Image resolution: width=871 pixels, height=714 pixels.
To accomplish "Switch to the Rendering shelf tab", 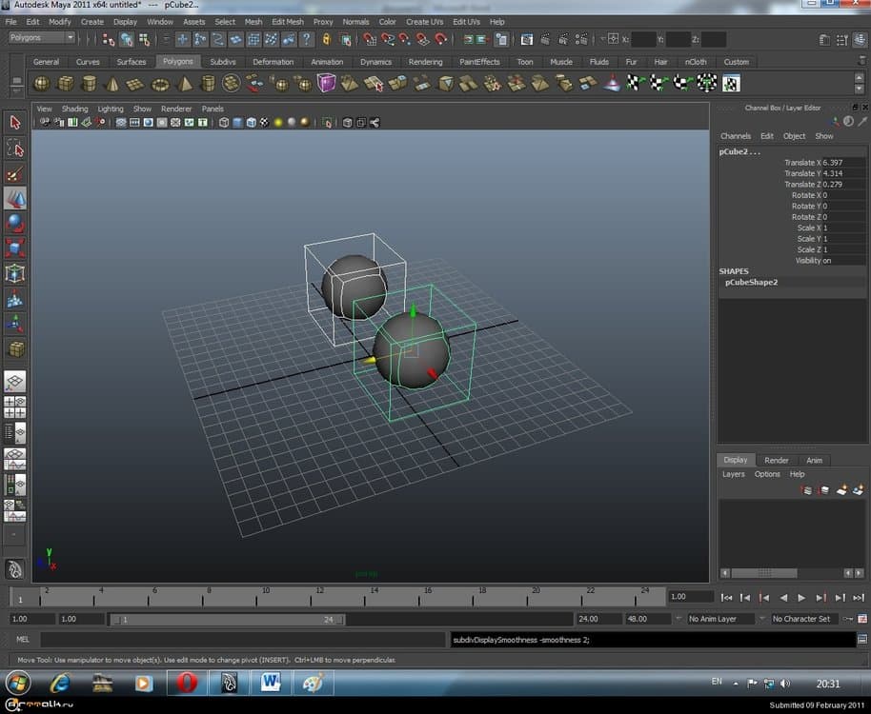I will tap(426, 62).
